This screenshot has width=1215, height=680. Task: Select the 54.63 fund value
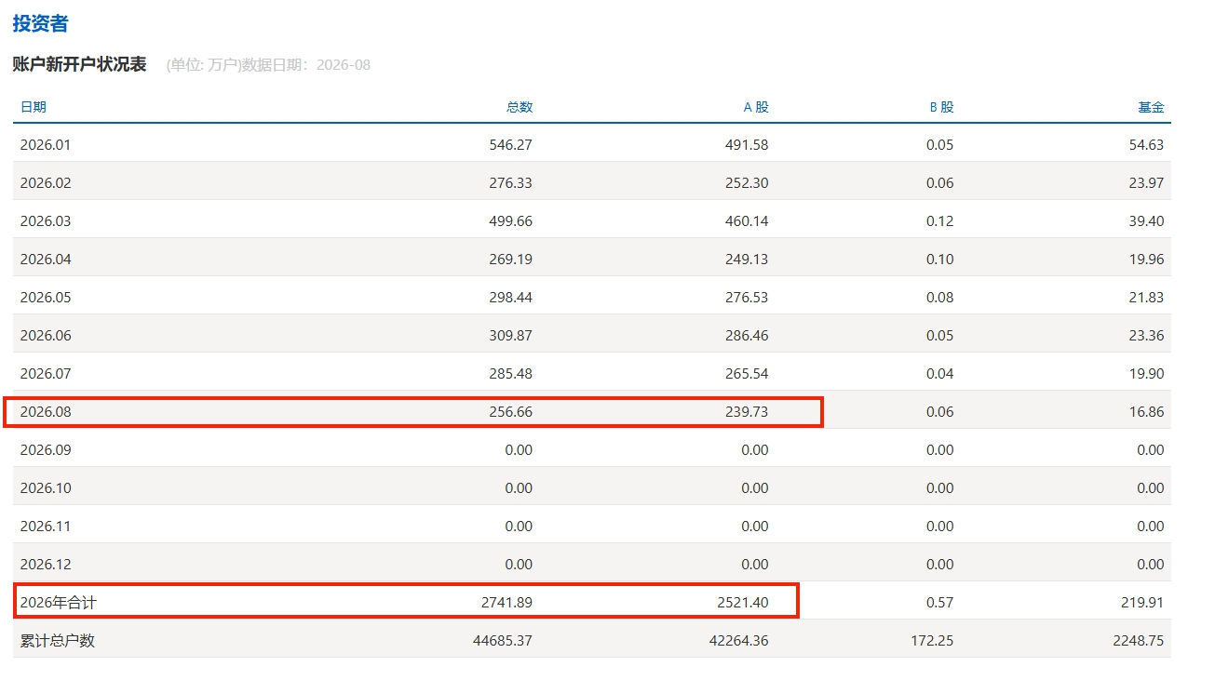(x=1147, y=145)
